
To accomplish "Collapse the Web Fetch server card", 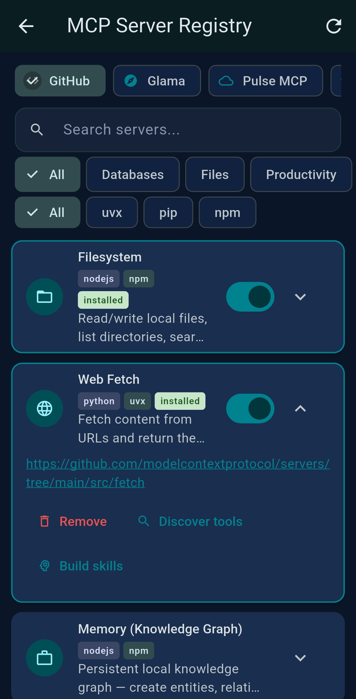I will click(300, 409).
